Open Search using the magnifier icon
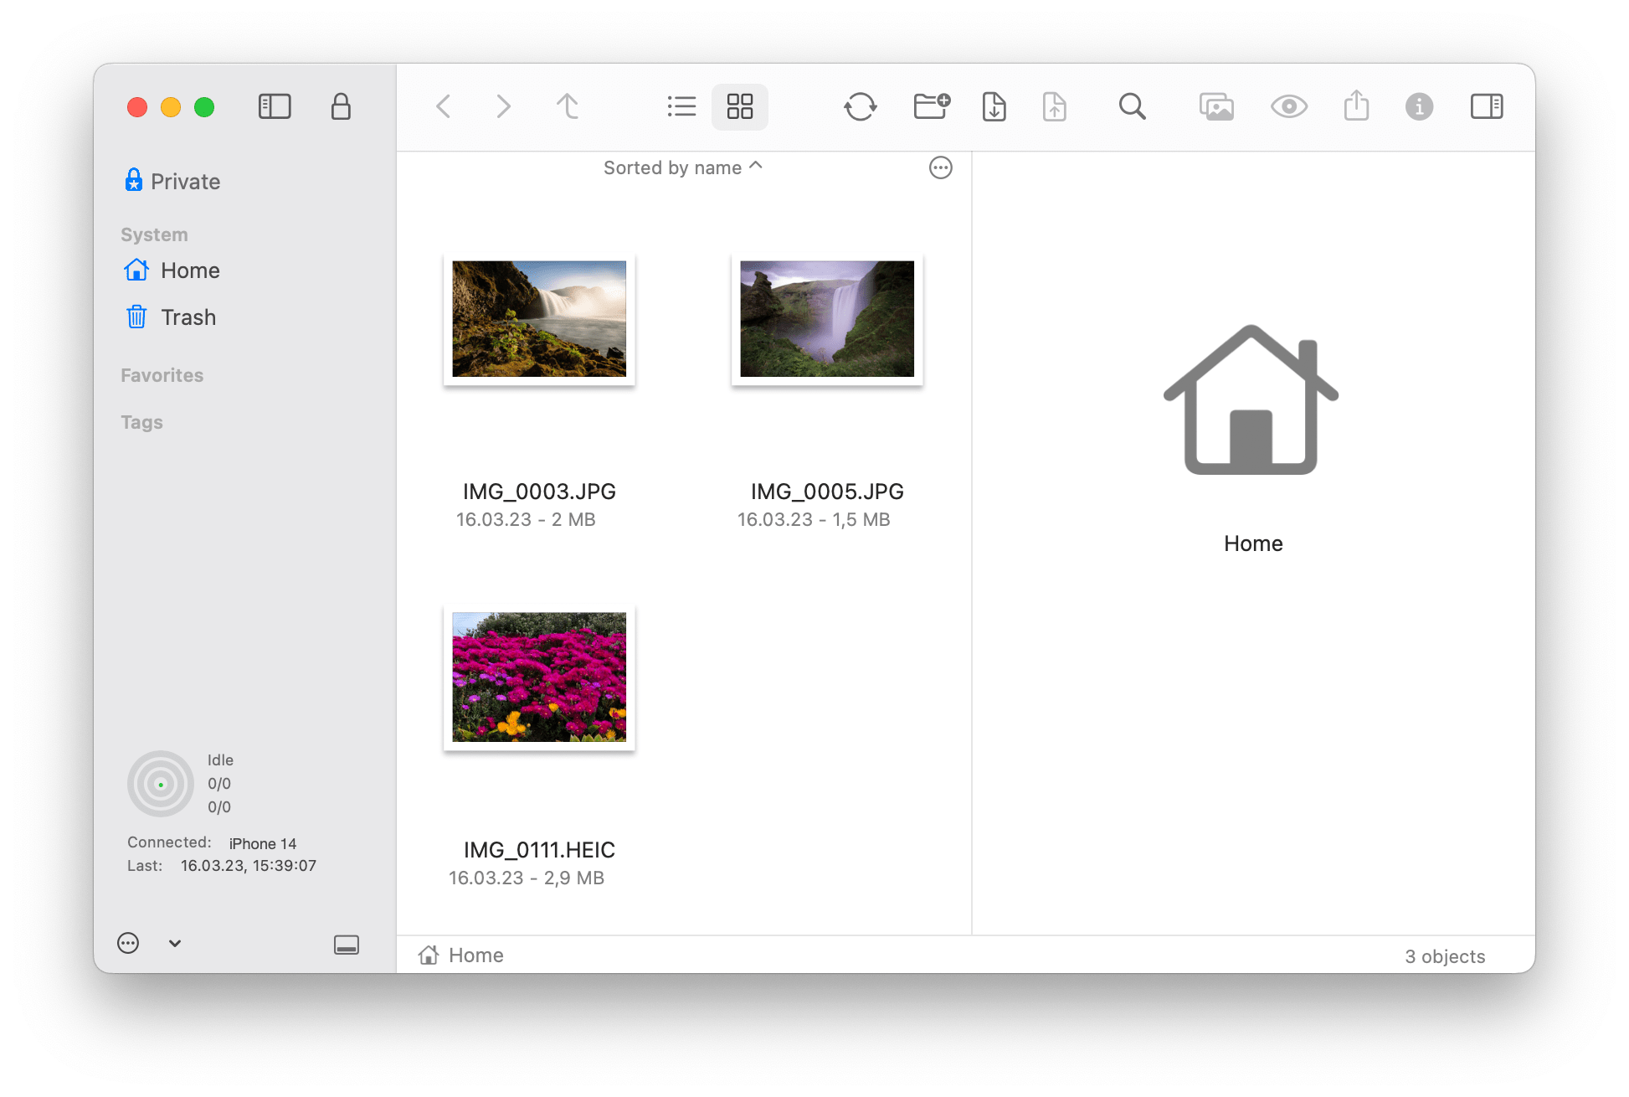This screenshot has width=1629, height=1097. click(x=1132, y=106)
